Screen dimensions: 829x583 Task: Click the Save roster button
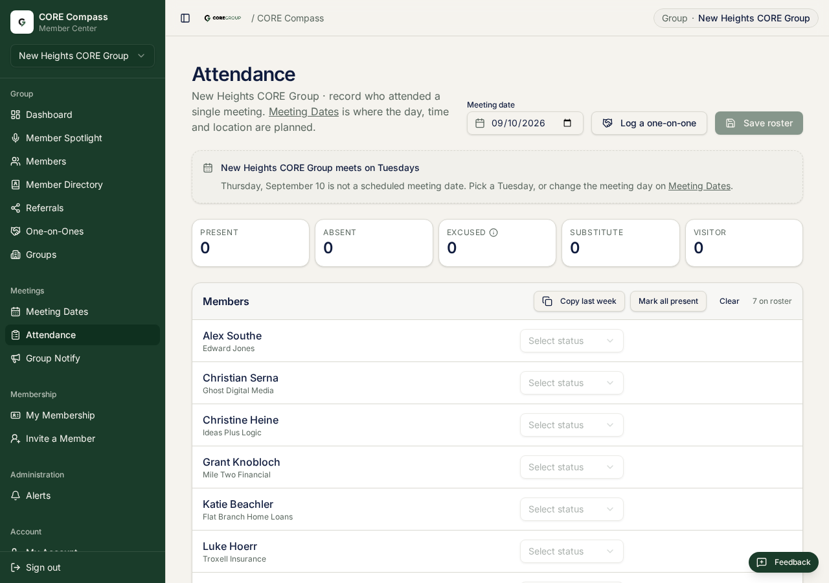pyautogui.click(x=759, y=123)
